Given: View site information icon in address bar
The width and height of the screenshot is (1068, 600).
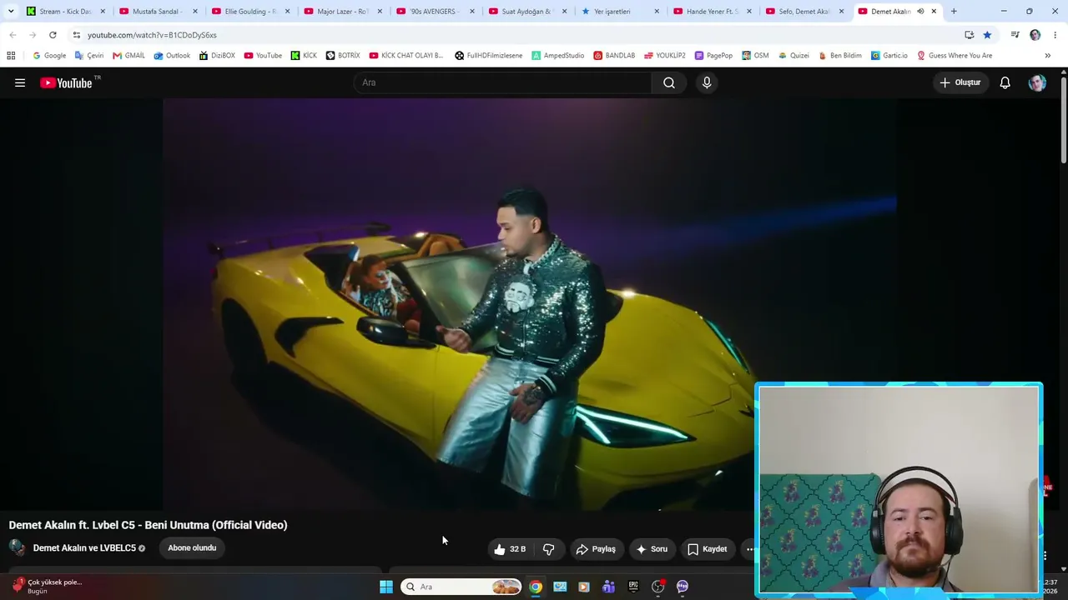Looking at the screenshot, I should click(x=76, y=35).
